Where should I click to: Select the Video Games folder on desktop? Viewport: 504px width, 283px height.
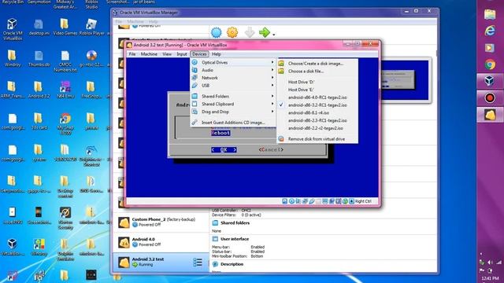(65, 28)
